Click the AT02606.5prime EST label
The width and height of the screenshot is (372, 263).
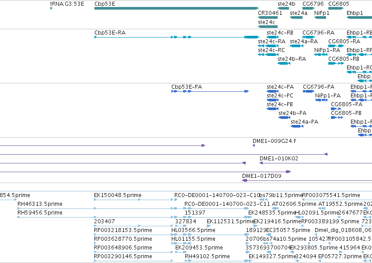tap(294, 204)
